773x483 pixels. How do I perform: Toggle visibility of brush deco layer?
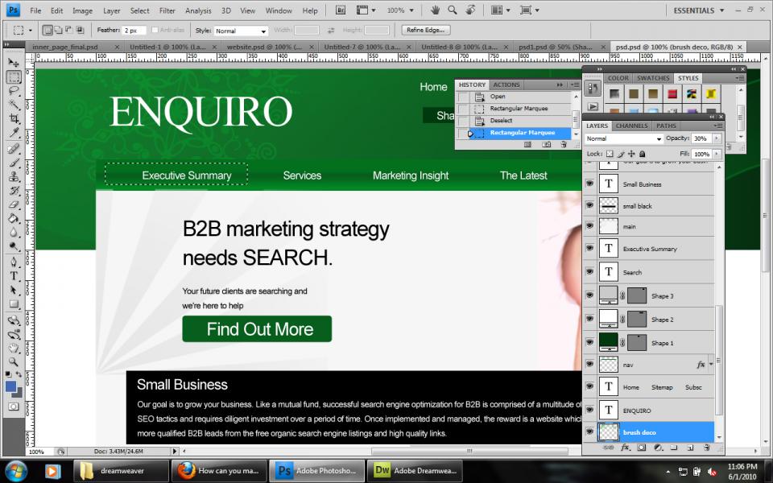coord(589,431)
